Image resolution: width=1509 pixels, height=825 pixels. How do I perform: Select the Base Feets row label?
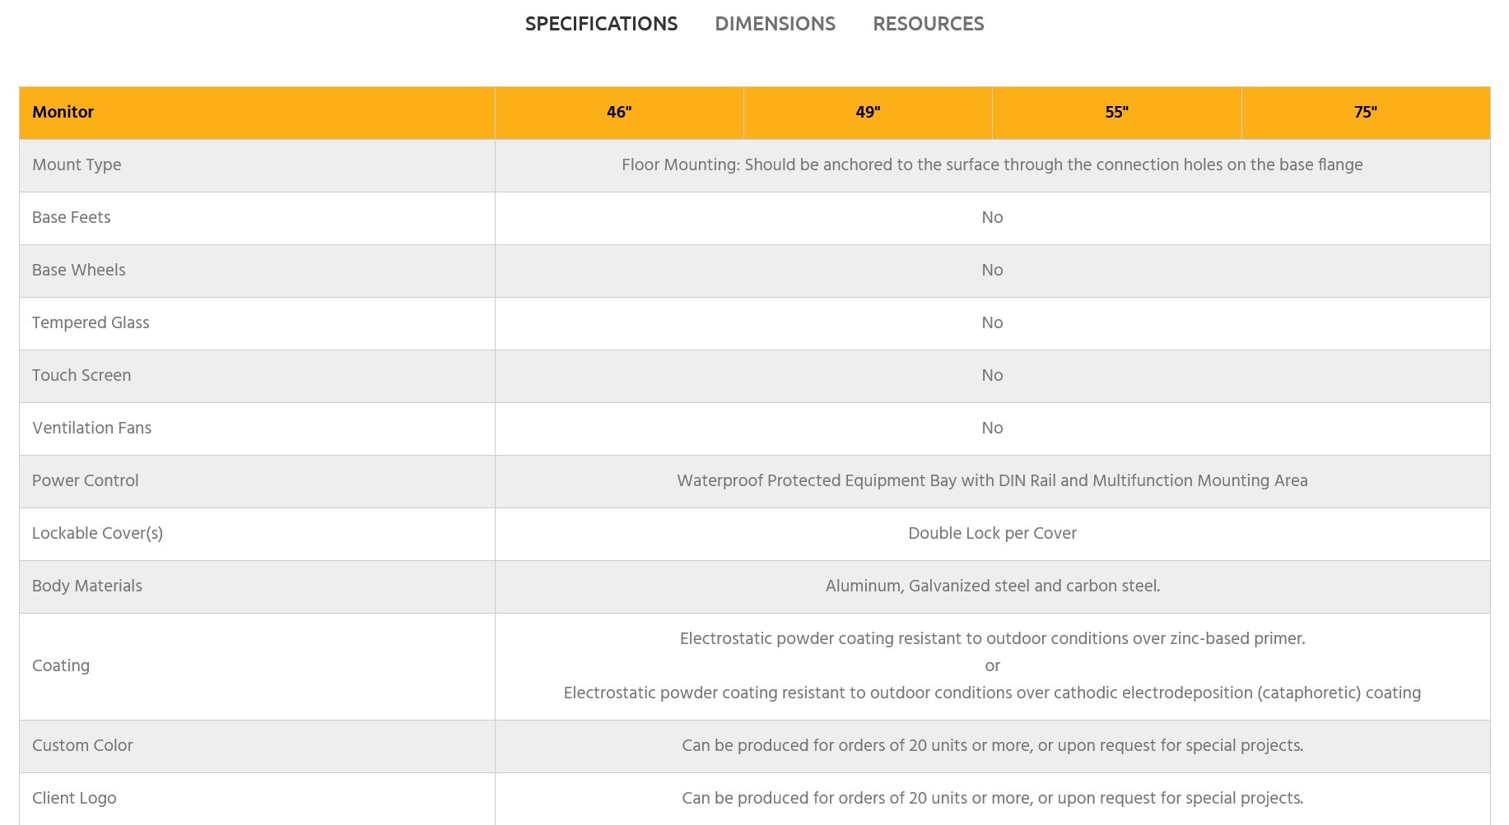pos(72,218)
